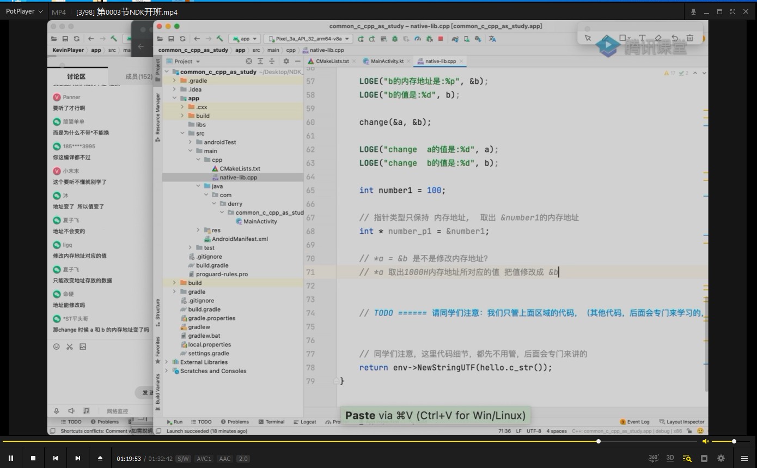Click the annotation trash delete icon
The height and width of the screenshot is (468, 757).
coord(689,38)
